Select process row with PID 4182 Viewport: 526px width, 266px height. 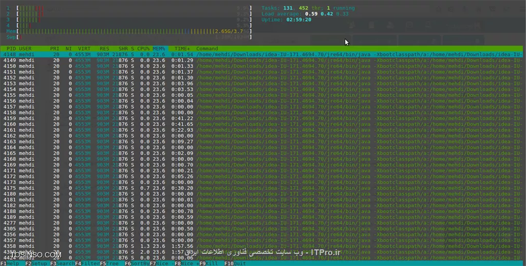(261, 206)
